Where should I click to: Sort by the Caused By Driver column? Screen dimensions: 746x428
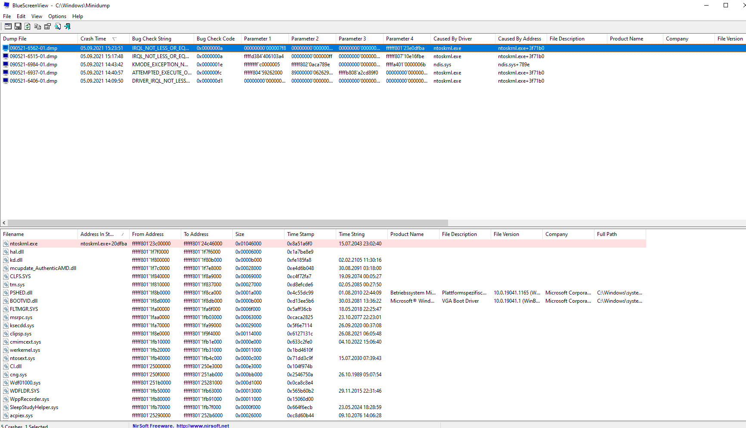tap(463, 39)
